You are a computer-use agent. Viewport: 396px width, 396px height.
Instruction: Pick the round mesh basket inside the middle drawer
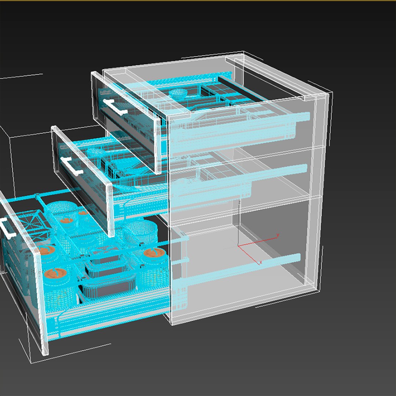(x=95, y=152)
